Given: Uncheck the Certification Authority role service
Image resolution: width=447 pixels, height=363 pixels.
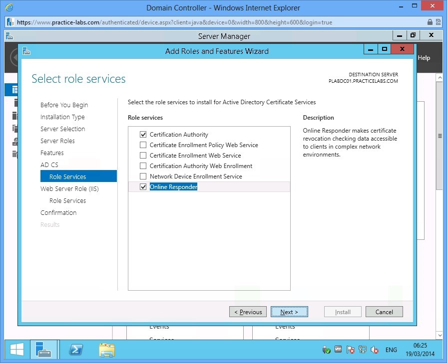Looking at the screenshot, I should [143, 134].
